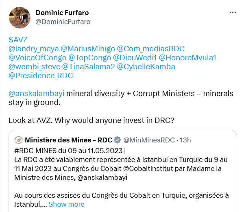Open the @TopCongo mention
The width and height of the screenshot is (244, 212).
(89, 57)
